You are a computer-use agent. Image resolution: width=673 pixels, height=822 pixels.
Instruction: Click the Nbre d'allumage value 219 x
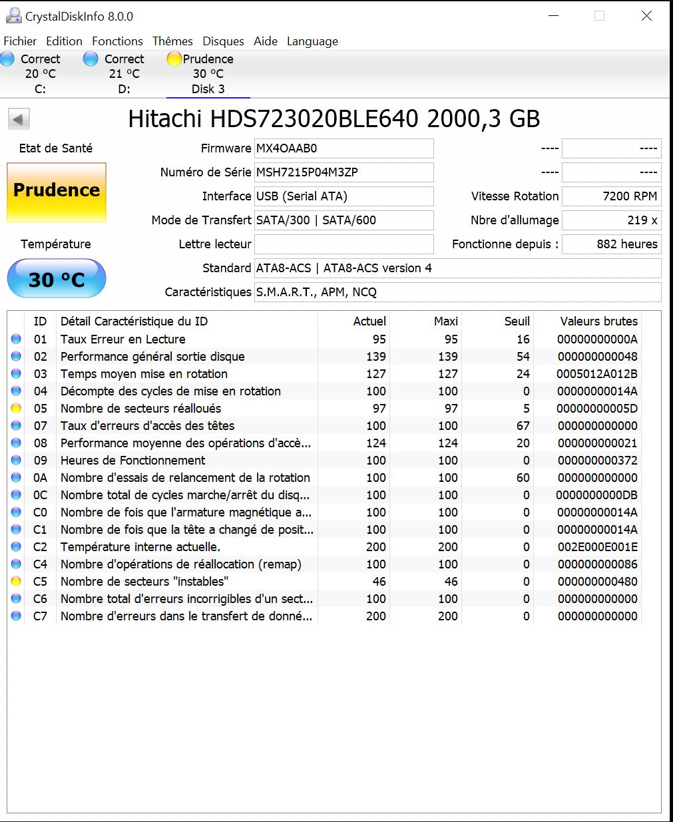click(612, 220)
